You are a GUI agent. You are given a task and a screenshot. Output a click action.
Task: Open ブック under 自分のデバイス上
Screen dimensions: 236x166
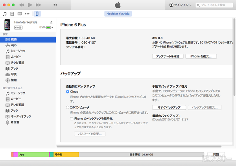pyautogui.click(x=28, y=111)
